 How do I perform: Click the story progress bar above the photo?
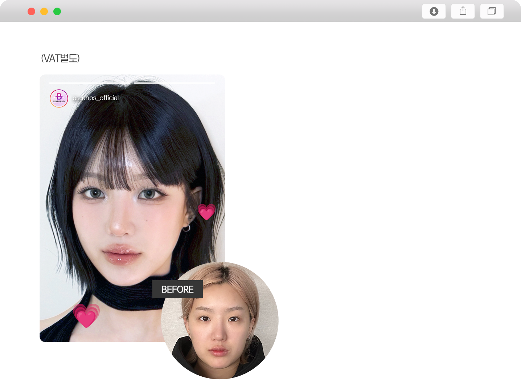point(132,83)
